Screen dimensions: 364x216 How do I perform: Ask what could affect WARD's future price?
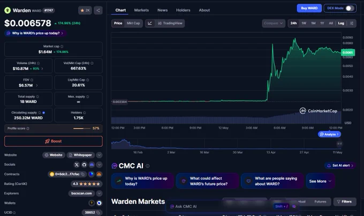click(207, 181)
